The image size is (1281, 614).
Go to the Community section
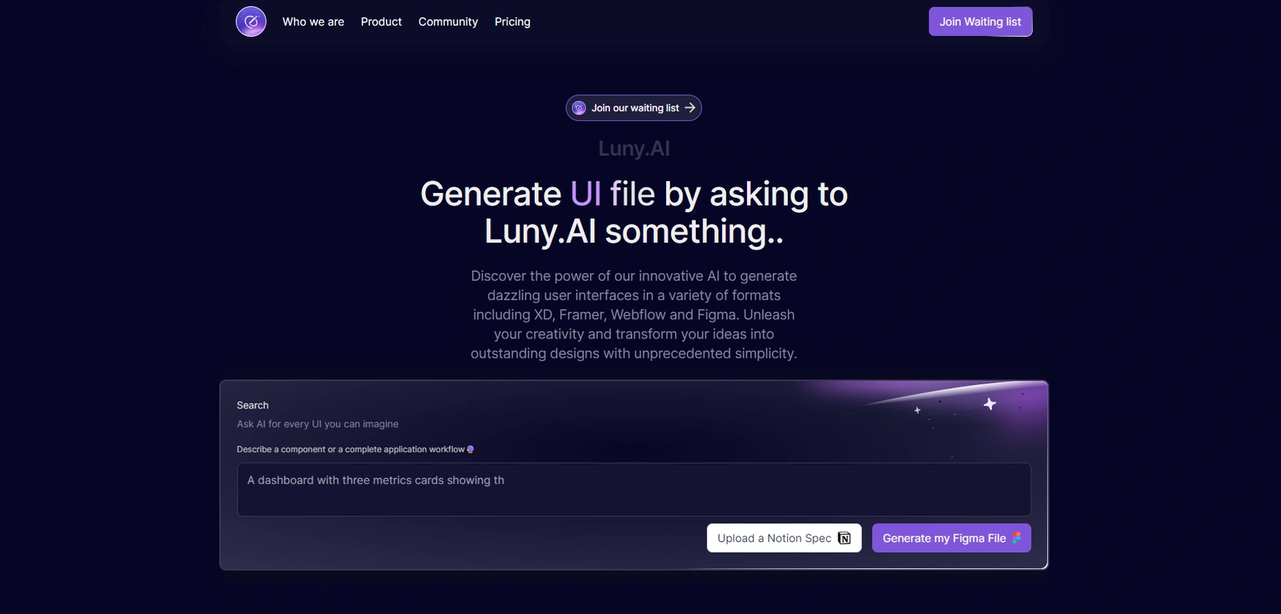coord(448,22)
